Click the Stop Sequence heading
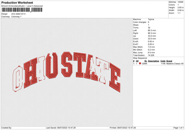 pos(140,58)
